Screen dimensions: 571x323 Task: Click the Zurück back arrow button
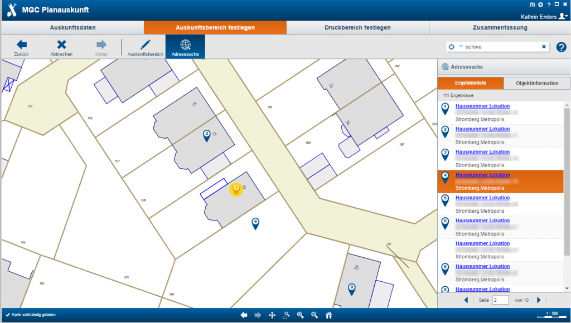click(21, 47)
